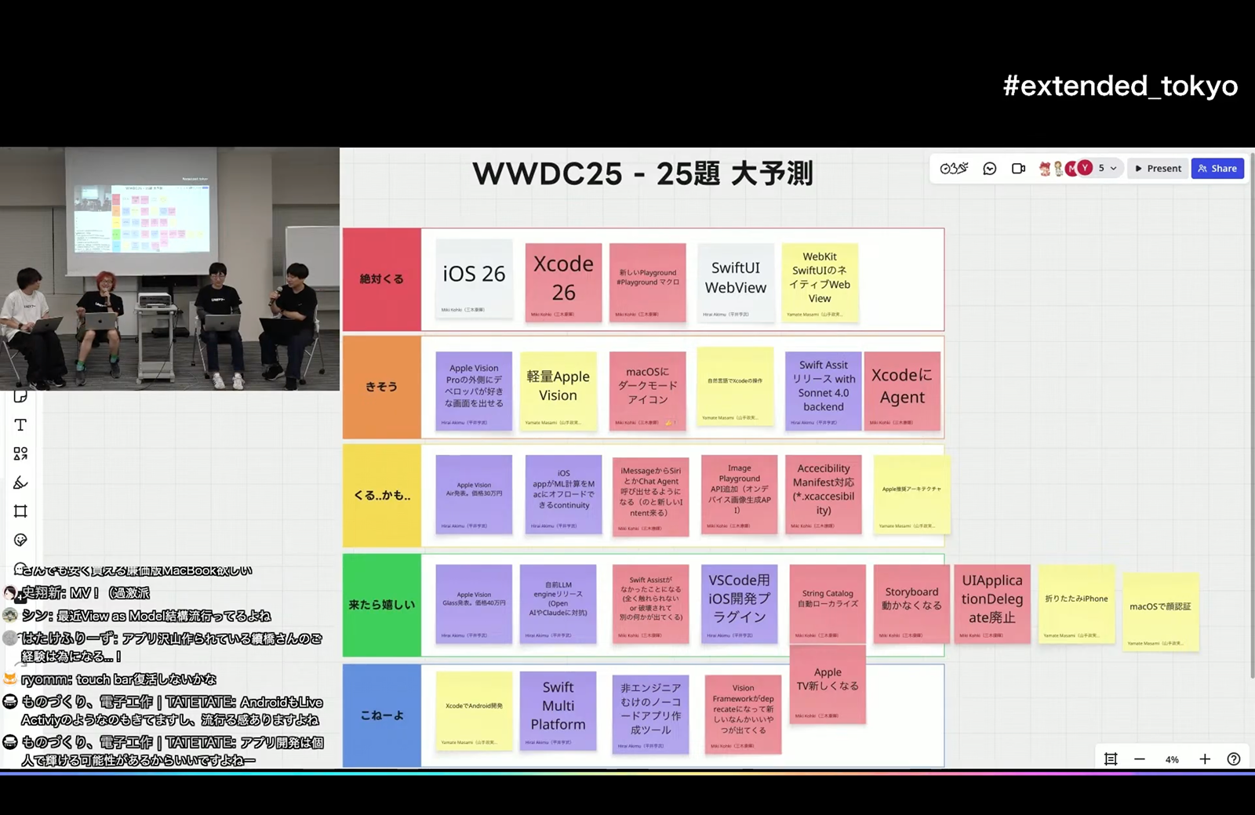Select the Storyboard動かなくなる note
This screenshot has height=815, width=1255.
911,603
